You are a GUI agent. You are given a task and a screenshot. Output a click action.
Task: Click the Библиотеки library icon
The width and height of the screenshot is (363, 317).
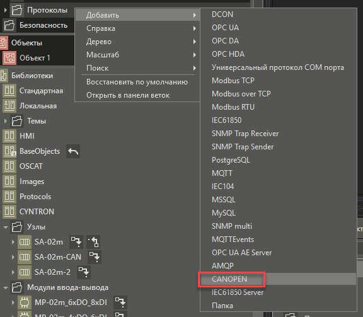point(3,76)
